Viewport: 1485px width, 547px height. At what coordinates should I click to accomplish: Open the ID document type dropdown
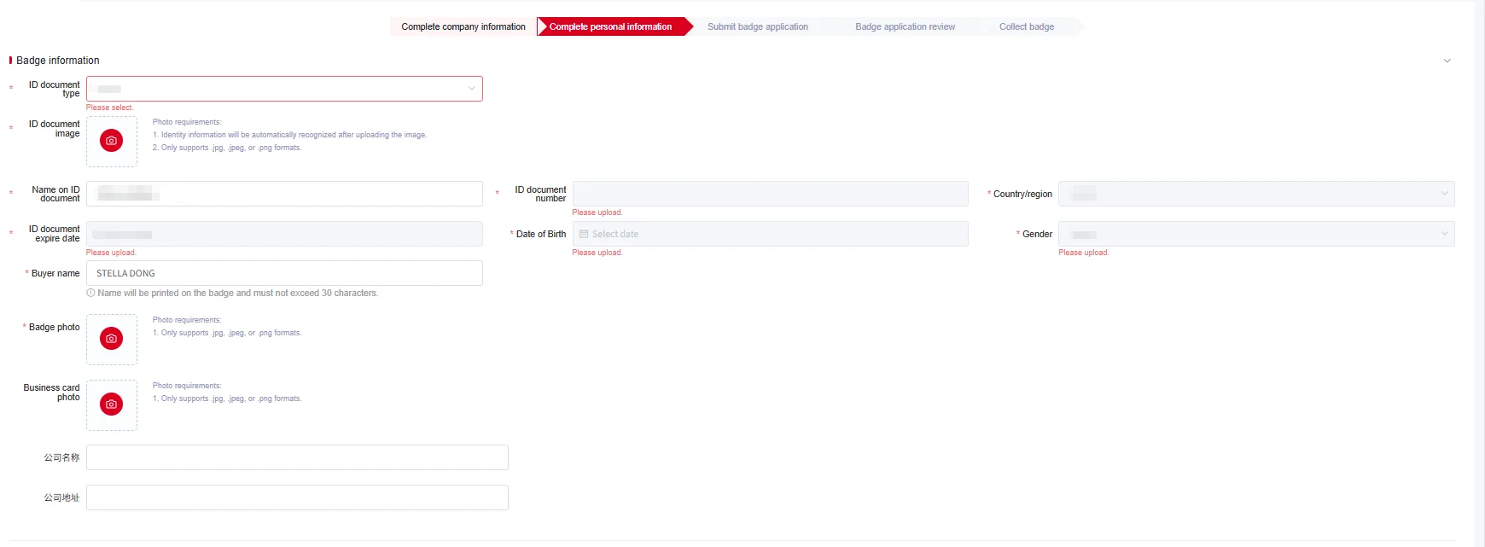(x=284, y=89)
